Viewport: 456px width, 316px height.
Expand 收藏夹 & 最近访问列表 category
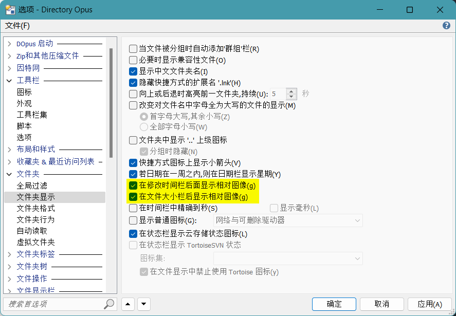click(x=9, y=162)
